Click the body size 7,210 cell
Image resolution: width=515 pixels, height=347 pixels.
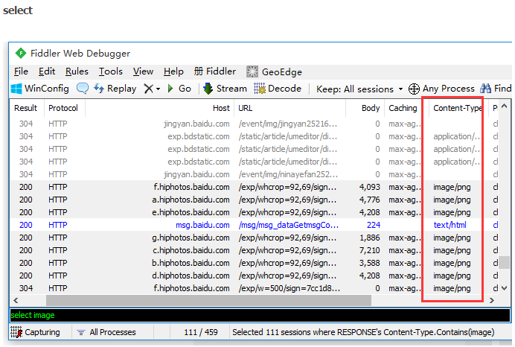369,250
